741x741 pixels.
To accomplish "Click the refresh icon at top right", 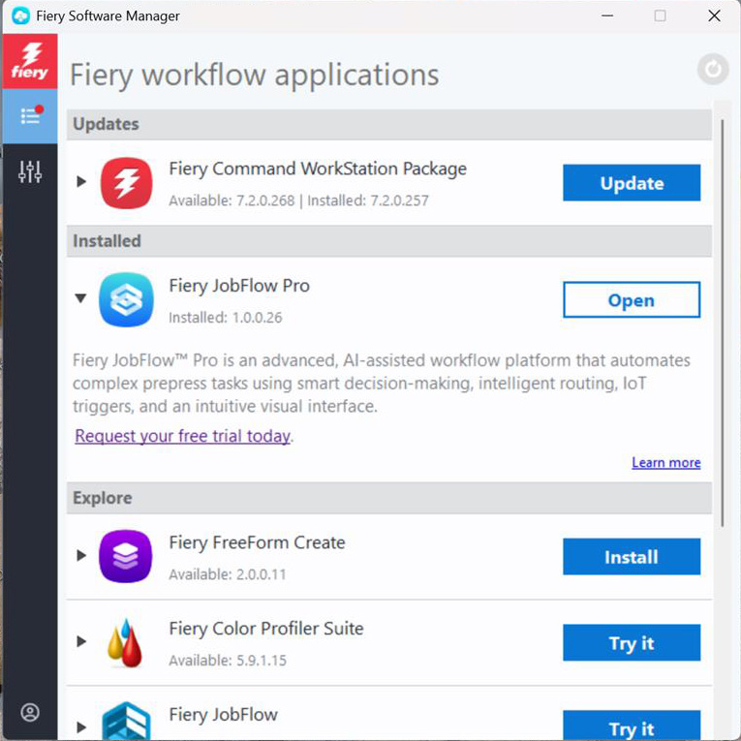I will (x=713, y=70).
